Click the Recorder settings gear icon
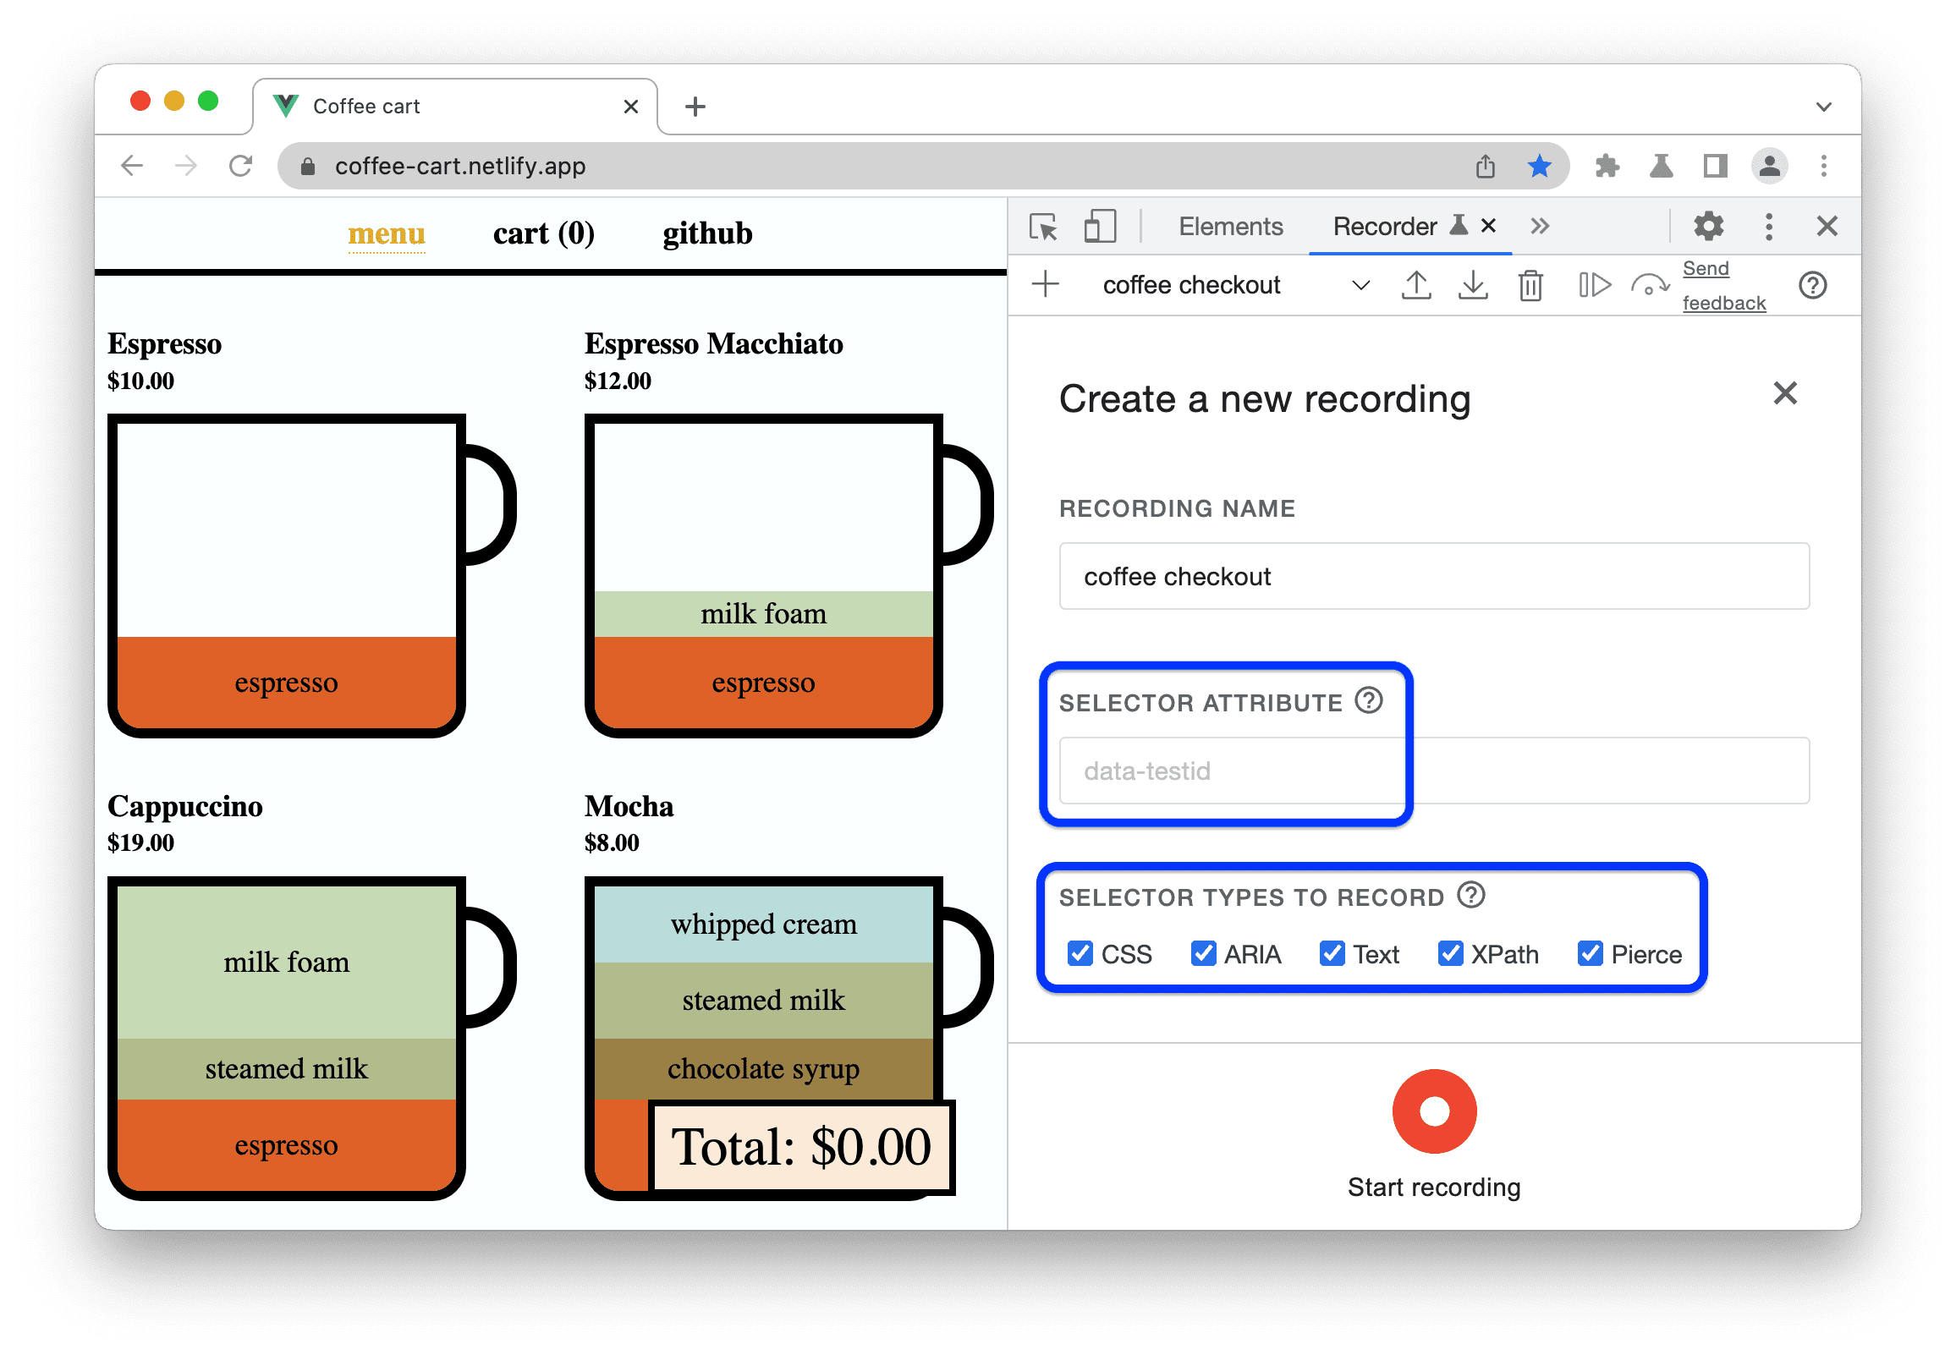The image size is (1956, 1355). tap(1706, 226)
